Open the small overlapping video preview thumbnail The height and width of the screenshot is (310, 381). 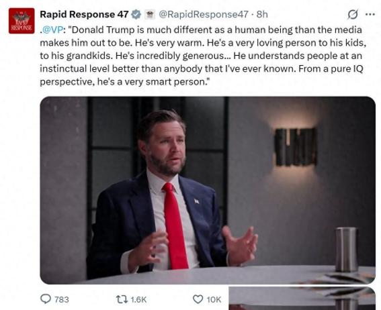302,299
